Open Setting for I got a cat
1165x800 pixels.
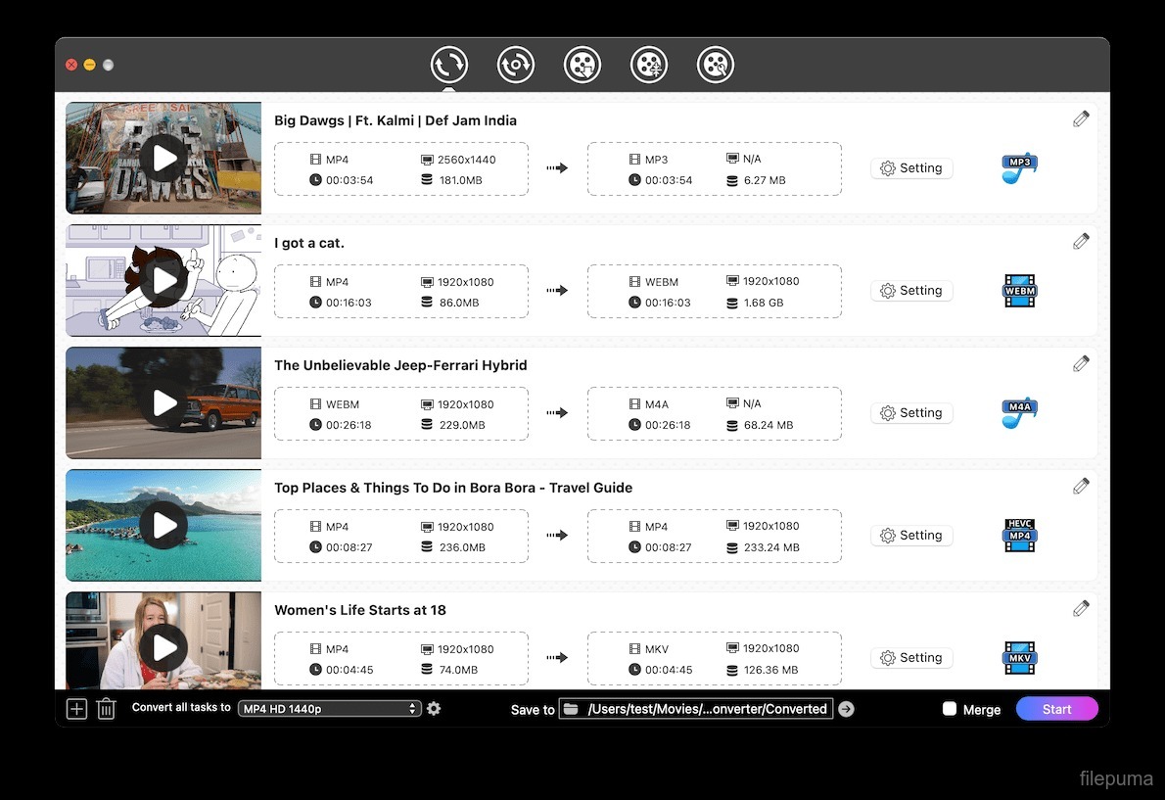(911, 291)
